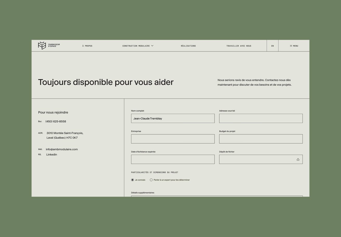Choose "Parler à un expert" radio option
The image size is (341, 237).
click(x=151, y=180)
